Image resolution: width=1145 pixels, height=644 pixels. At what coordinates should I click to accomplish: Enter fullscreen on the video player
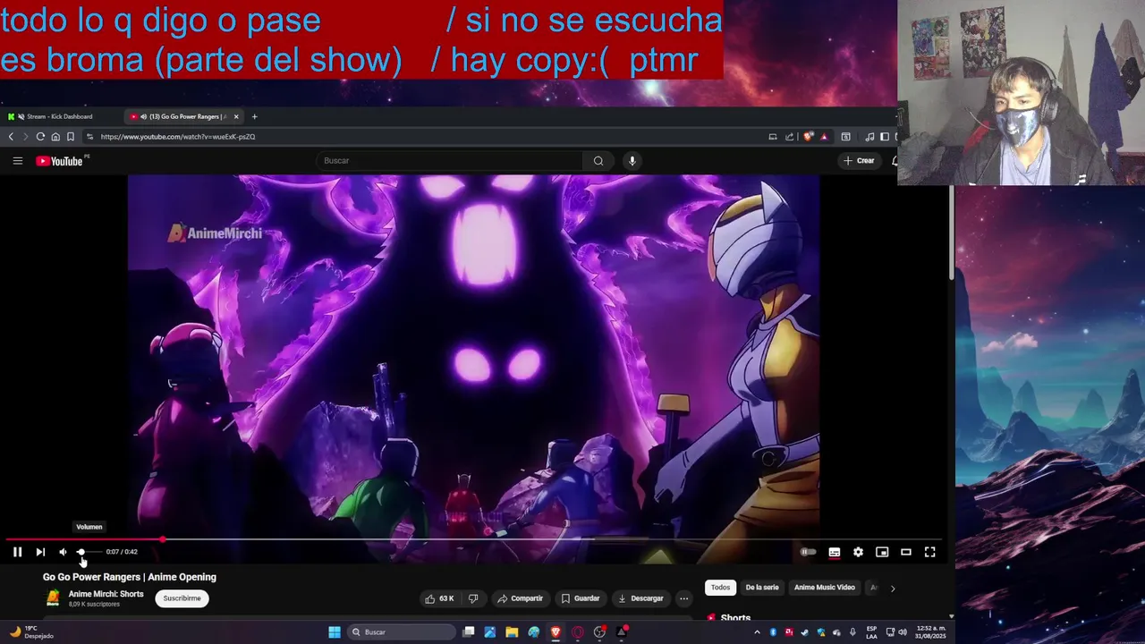[x=930, y=552]
